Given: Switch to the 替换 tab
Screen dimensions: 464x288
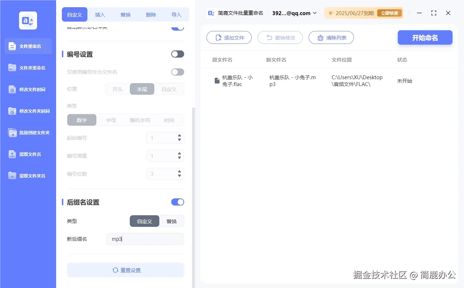Looking at the screenshot, I should (125, 14).
